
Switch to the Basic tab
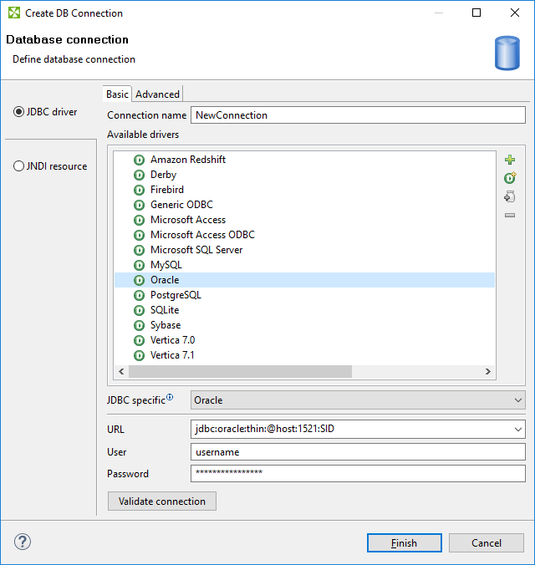coord(117,94)
